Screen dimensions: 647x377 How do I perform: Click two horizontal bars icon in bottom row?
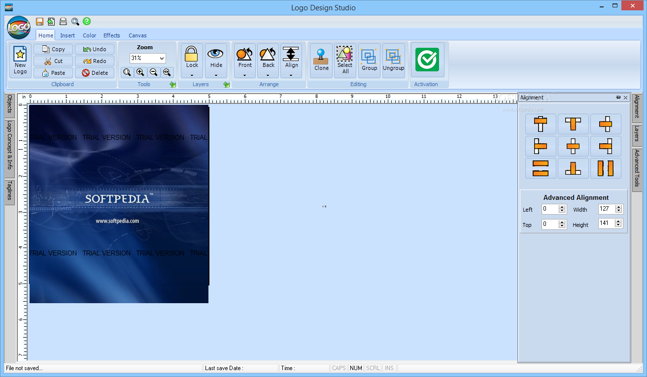click(x=541, y=168)
